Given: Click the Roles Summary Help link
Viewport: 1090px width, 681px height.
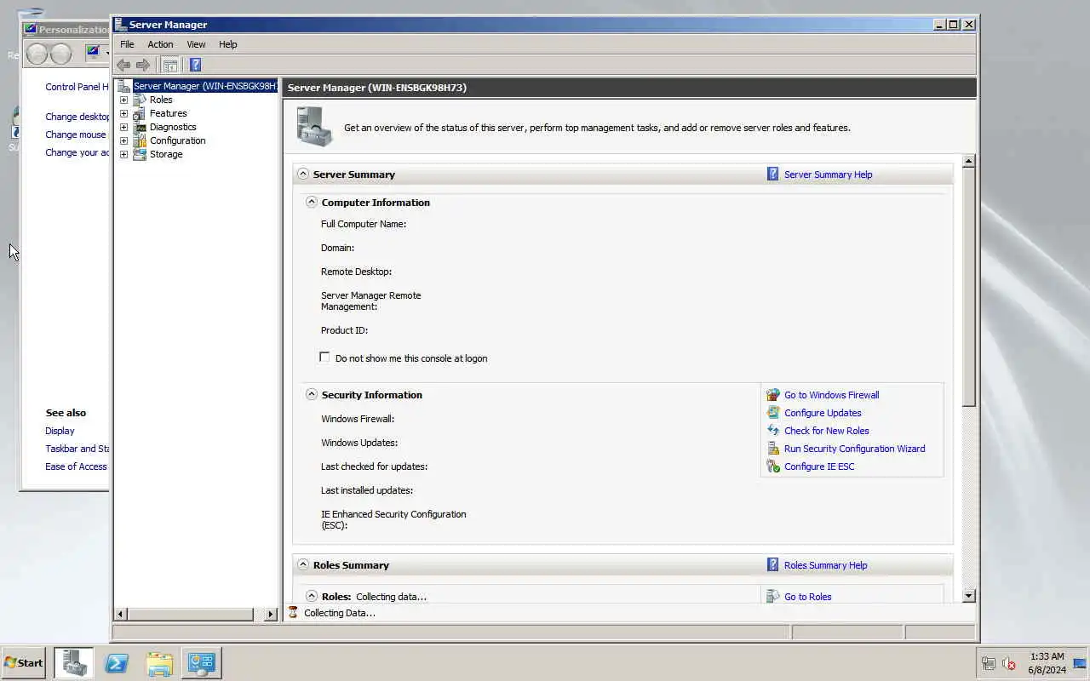Looking at the screenshot, I should [x=825, y=565].
